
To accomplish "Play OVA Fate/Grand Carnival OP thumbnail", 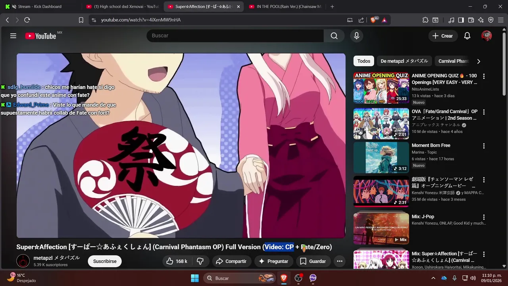I will pyautogui.click(x=381, y=124).
